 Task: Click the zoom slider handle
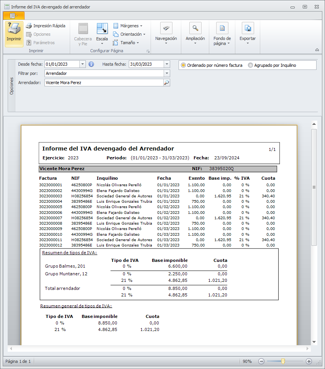[x=283, y=361]
